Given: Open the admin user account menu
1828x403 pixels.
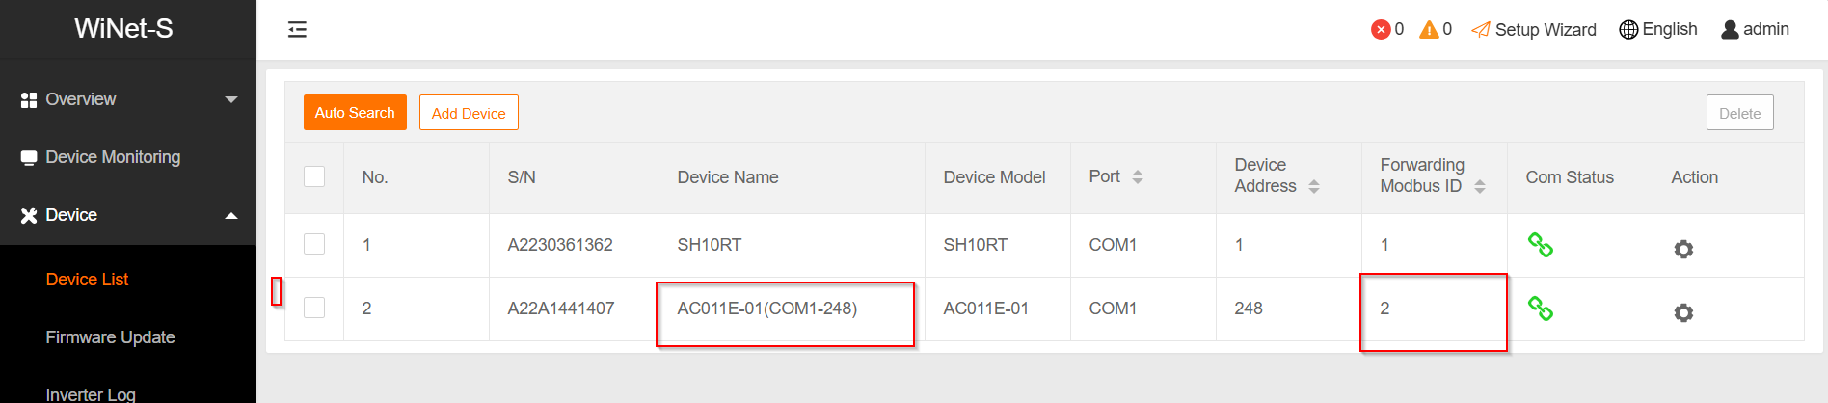Looking at the screenshot, I should click(1755, 30).
